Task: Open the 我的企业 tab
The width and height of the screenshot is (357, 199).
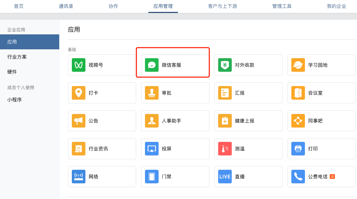Action: pos(337,6)
